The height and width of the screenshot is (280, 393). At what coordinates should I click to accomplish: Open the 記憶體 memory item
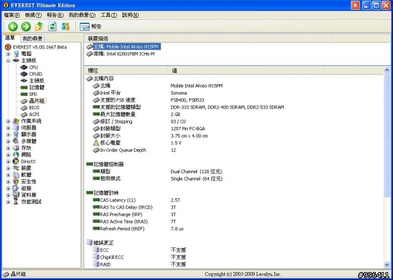point(37,87)
